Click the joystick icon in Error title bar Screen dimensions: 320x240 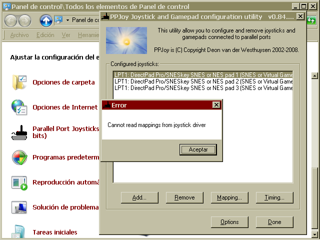click(106, 105)
